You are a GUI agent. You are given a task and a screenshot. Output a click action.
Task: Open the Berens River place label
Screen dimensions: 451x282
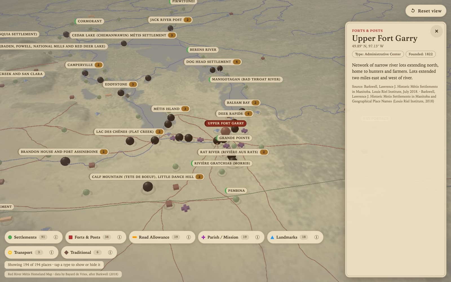click(203, 50)
